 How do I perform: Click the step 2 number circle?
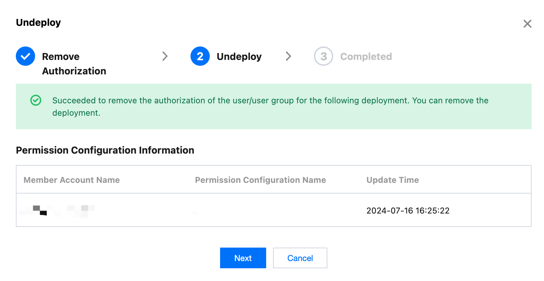coord(200,56)
